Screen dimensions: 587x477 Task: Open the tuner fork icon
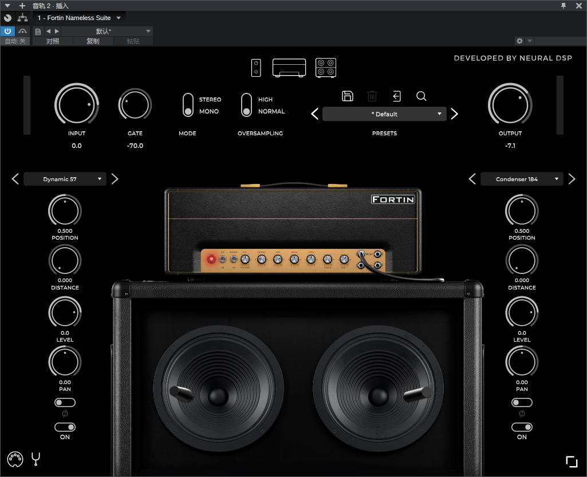coord(36,459)
